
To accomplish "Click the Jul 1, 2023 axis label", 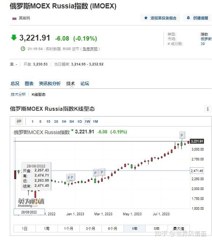I will 161,214.
